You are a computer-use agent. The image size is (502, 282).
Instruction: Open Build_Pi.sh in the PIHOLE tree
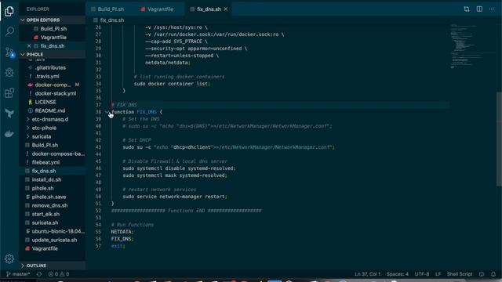pos(45,145)
